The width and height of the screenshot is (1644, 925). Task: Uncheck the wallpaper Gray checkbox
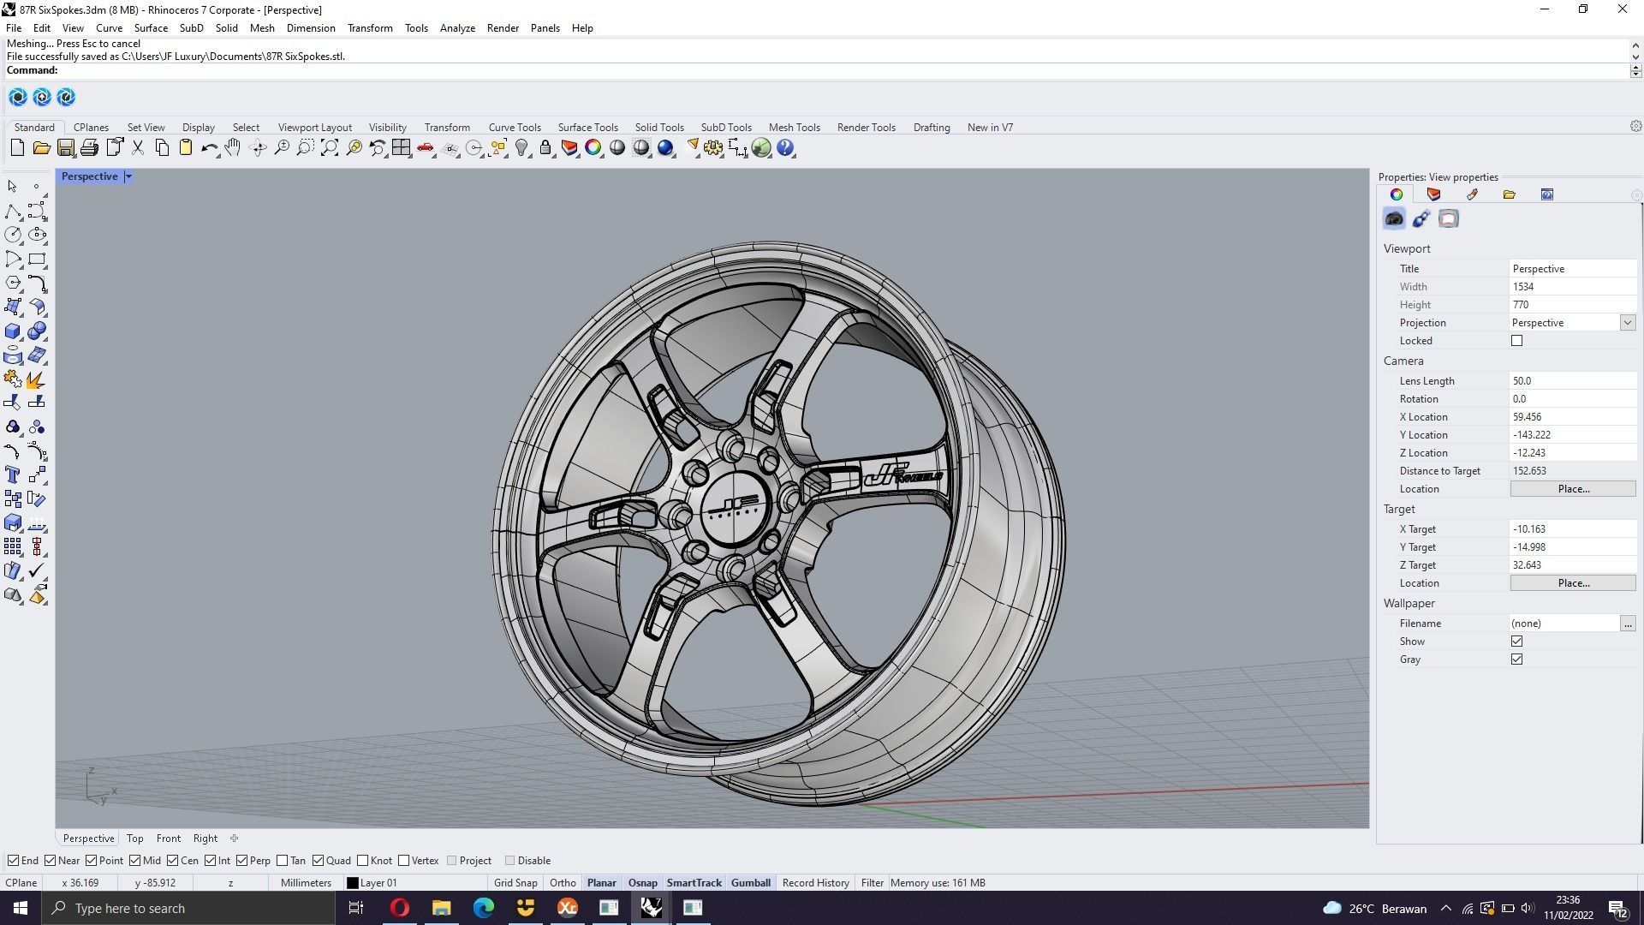(1516, 659)
